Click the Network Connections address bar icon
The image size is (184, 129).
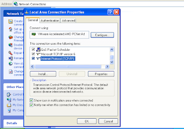coord(16,4)
